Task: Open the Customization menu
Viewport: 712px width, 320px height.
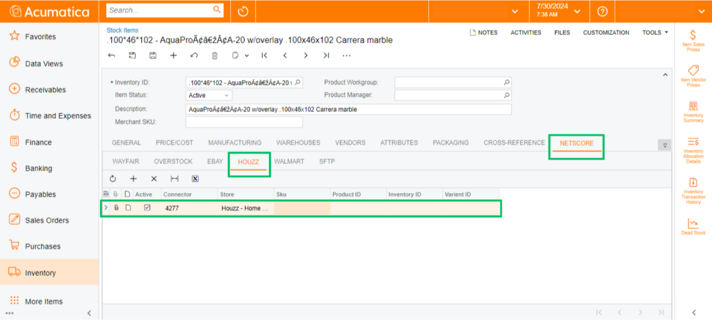Action: tap(606, 33)
